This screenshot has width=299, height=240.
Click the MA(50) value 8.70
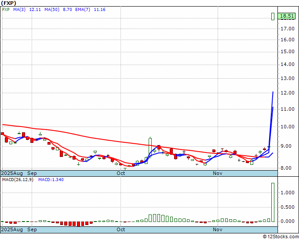coord(67,10)
